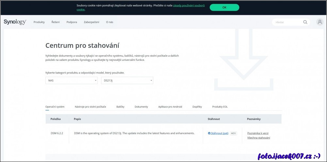Switch to Nástroje pro stolní počítače tab
The image size is (327, 162).
90,107
